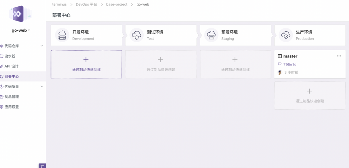Click the go-web application logo
The width and height of the screenshot is (349, 168).
pos(20,14)
